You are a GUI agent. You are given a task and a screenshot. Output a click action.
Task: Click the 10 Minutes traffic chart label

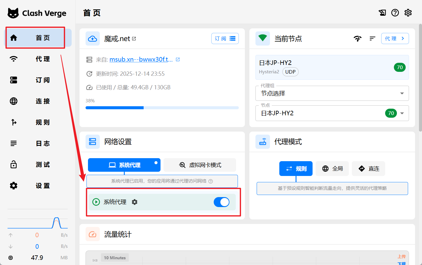pos(115,258)
